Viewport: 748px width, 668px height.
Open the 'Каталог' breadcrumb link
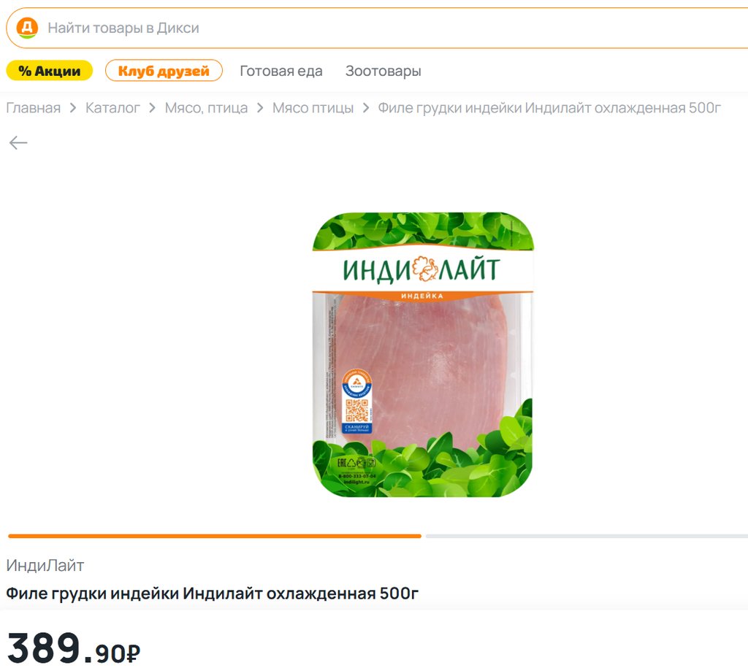click(x=112, y=108)
